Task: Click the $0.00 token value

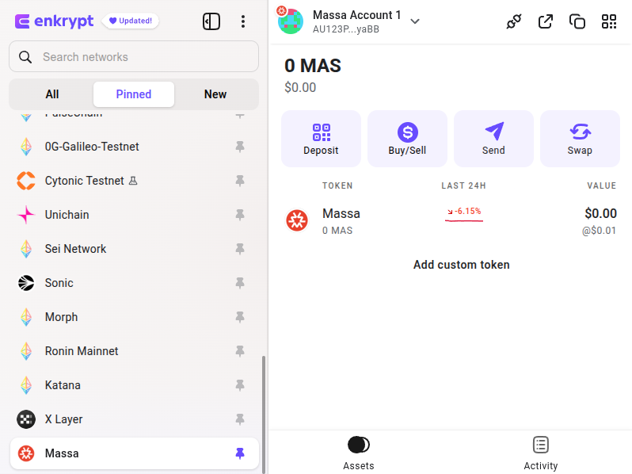Action: 600,213
